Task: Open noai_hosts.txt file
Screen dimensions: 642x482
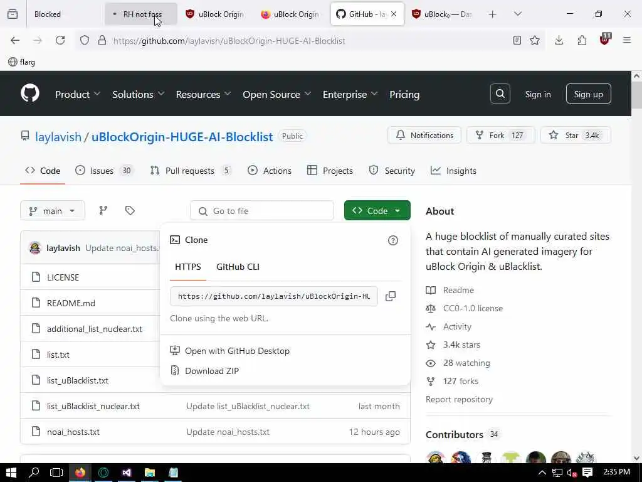Action: 73,432
